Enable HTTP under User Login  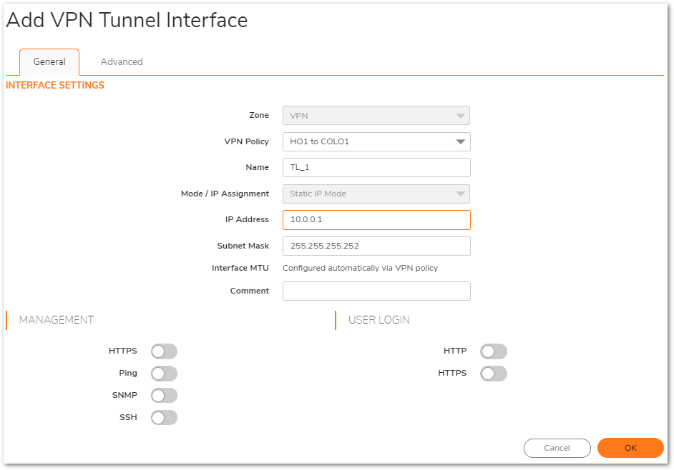point(494,351)
